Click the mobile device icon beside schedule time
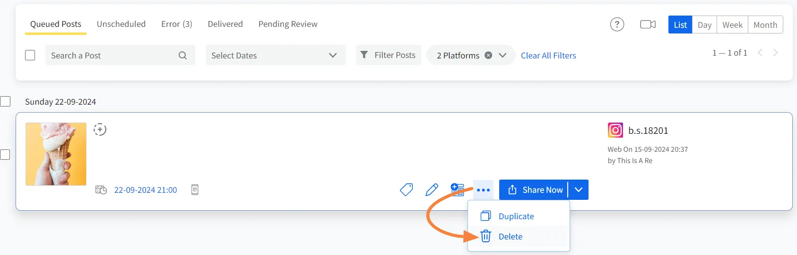 pos(195,190)
